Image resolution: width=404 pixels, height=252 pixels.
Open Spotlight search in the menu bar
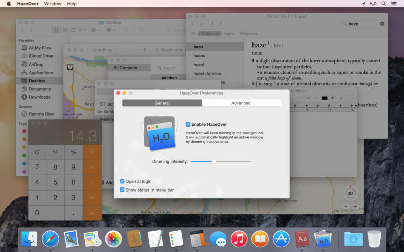(384, 4)
